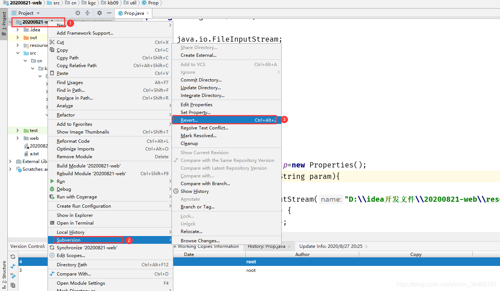Viewport: 500px width, 291px height.
Task: Click the copy icon at bottom of history toolbar
Action: [x=13, y=285]
